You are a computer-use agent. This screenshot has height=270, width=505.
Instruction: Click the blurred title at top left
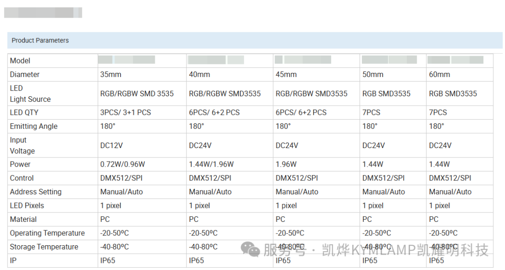tap(43, 13)
